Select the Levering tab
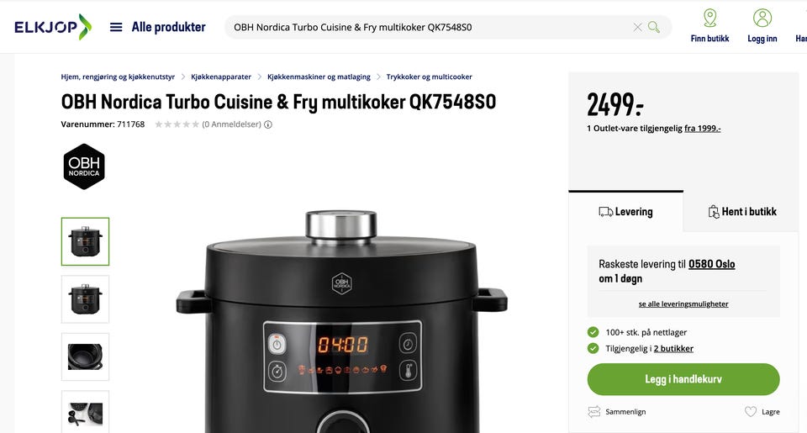The width and height of the screenshot is (807, 433). 625,212
